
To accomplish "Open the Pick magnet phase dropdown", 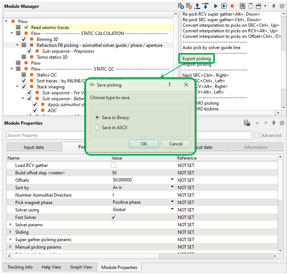I will [x=172, y=202].
